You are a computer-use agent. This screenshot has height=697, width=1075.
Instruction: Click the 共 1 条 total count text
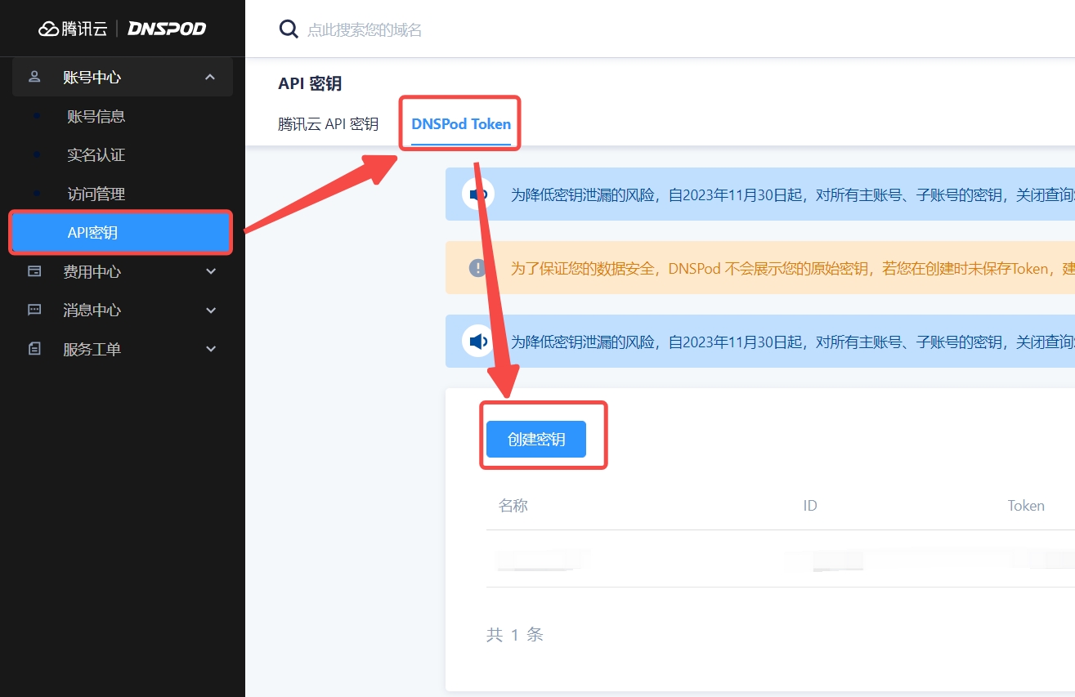pos(515,635)
